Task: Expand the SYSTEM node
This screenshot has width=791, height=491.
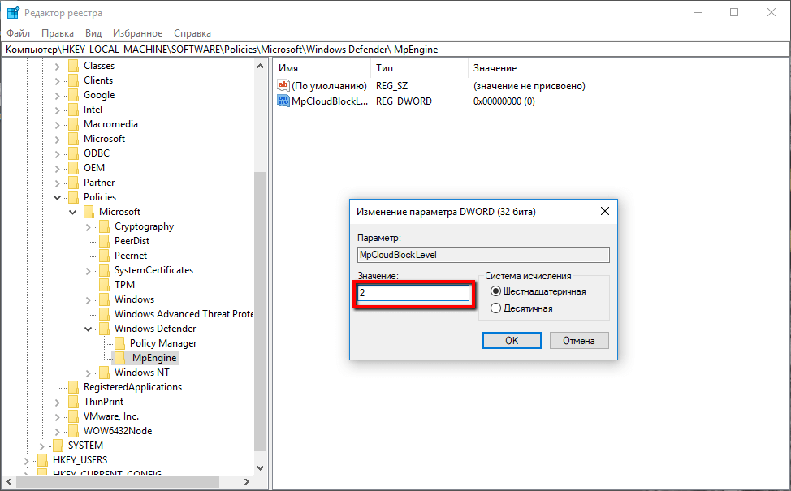Action: (42, 446)
